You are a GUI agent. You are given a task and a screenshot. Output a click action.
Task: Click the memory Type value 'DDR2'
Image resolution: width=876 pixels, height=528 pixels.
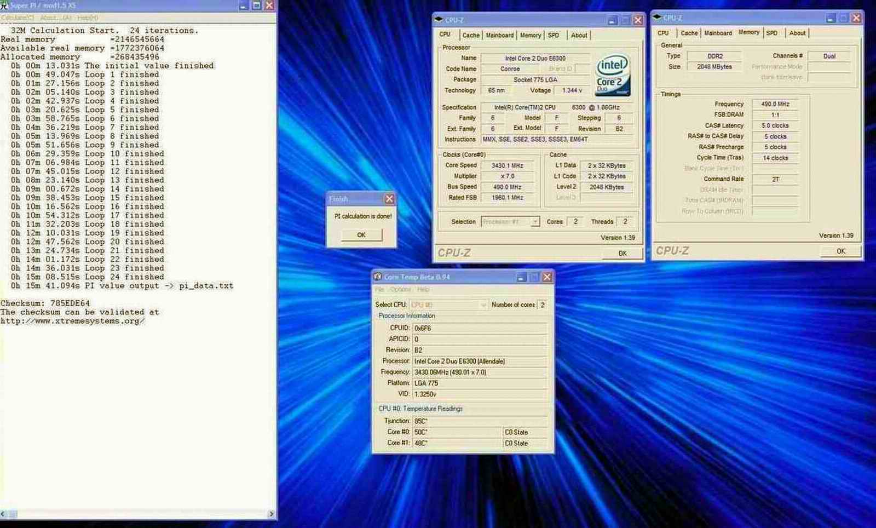[x=715, y=56]
